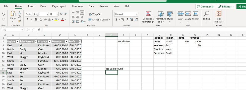Open the Help tab
This screenshot has width=246, height=90.
(x=128, y=6)
